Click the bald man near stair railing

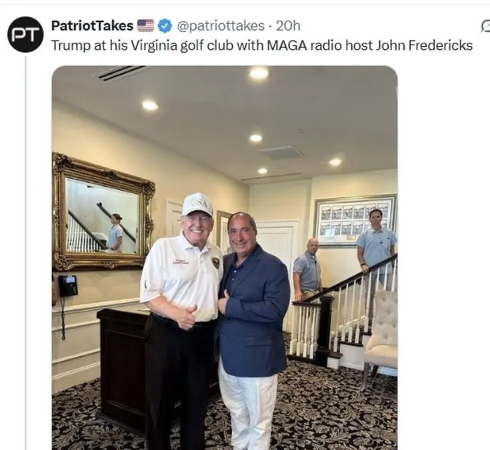(x=307, y=270)
